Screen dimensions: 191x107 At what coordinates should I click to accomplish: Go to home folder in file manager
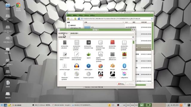79,19
